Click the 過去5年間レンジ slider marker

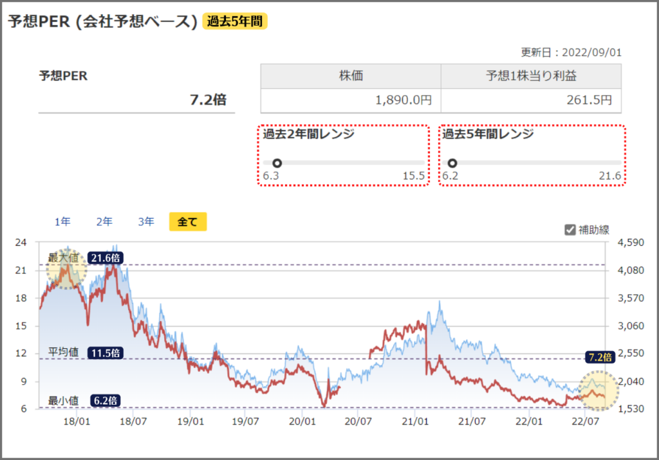(x=452, y=163)
